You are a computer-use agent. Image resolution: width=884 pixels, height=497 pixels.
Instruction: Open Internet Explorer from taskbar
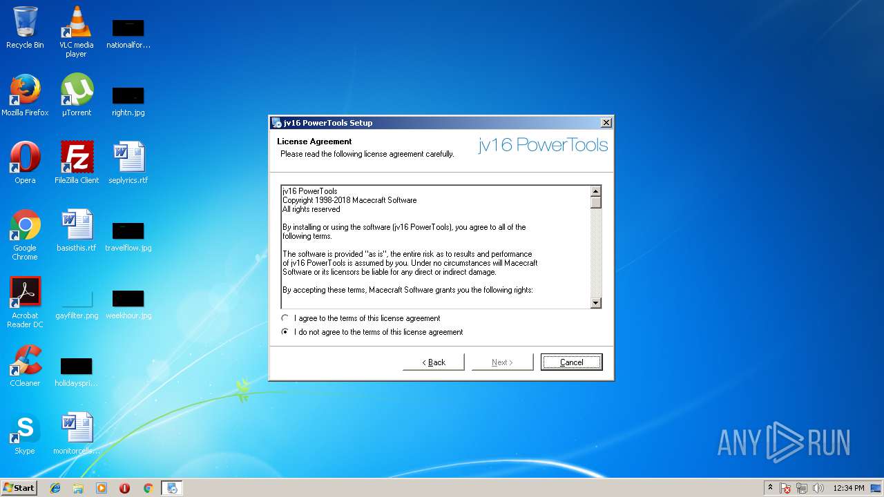(55, 488)
